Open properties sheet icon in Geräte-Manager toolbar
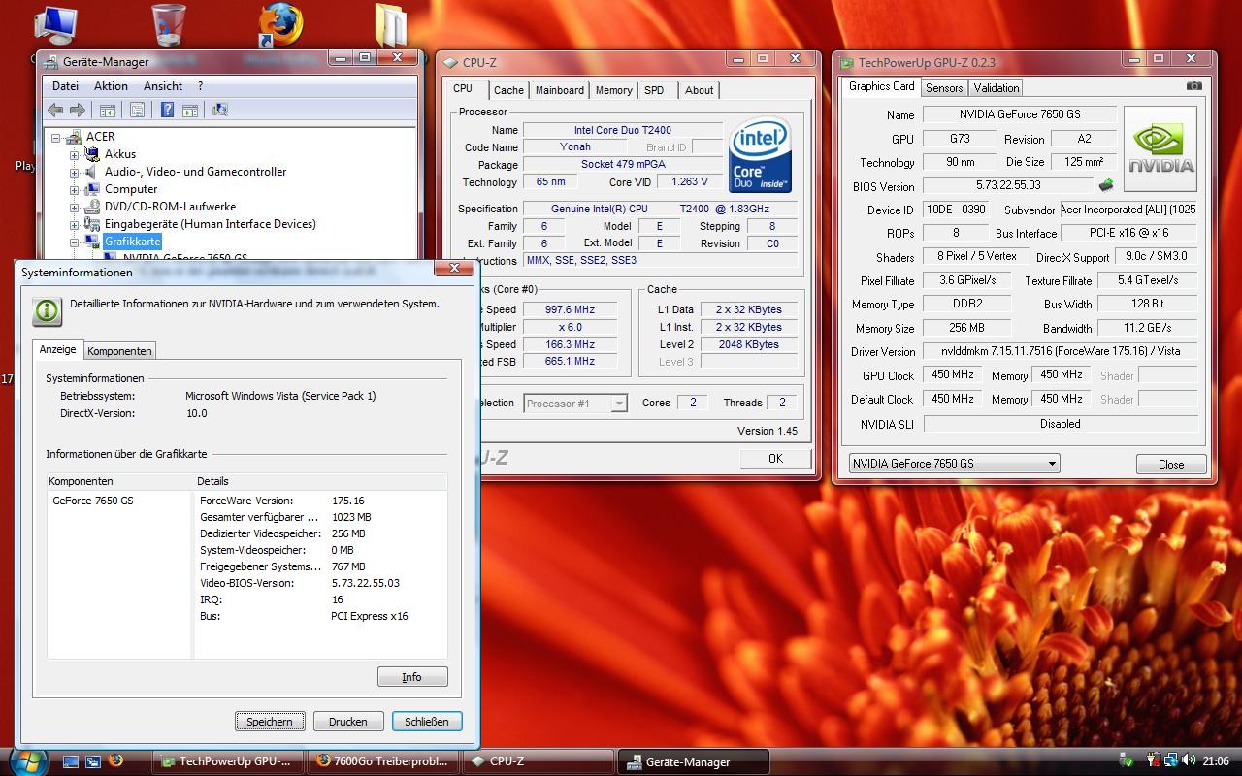The image size is (1242, 776). (137, 111)
